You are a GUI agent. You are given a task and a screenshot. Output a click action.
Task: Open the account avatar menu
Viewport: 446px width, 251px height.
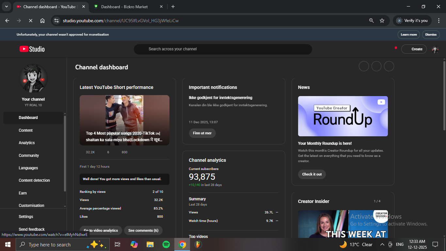(435, 49)
